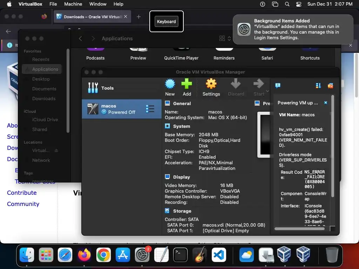359x269 pixels.
Task: Open the Machine menu
Action: (x=73, y=4)
